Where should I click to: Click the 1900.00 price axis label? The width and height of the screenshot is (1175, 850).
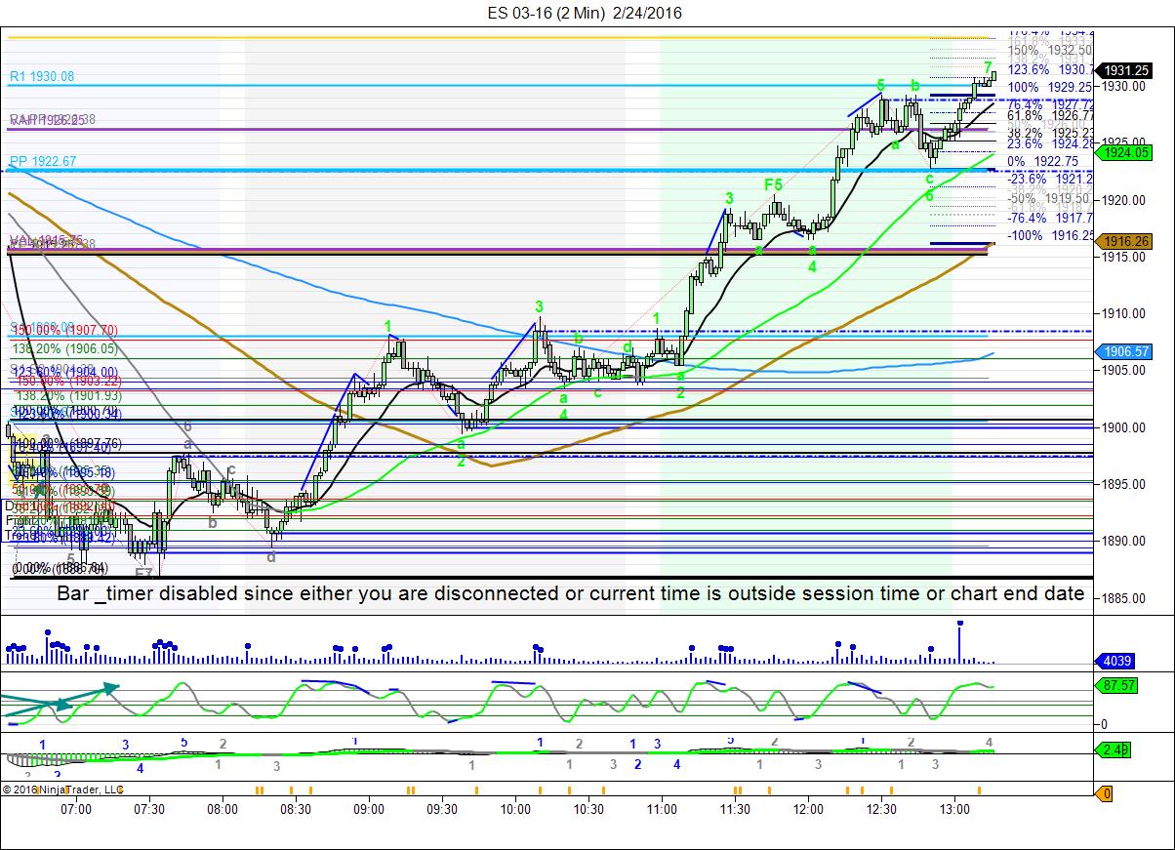pos(1124,427)
